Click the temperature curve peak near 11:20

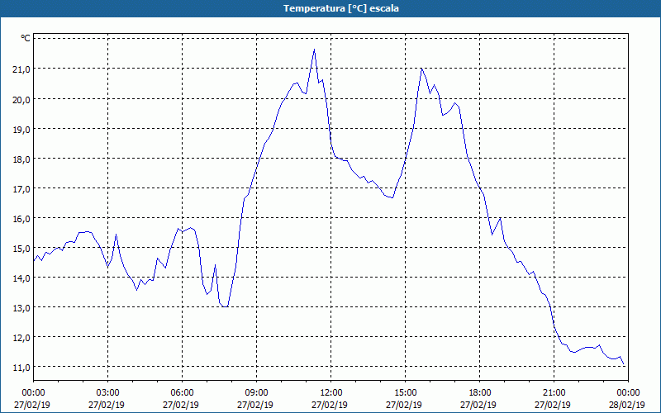314,50
